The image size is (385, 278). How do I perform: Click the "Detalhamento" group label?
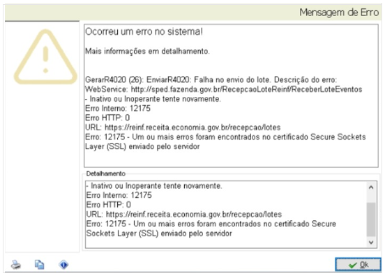coord(106,173)
